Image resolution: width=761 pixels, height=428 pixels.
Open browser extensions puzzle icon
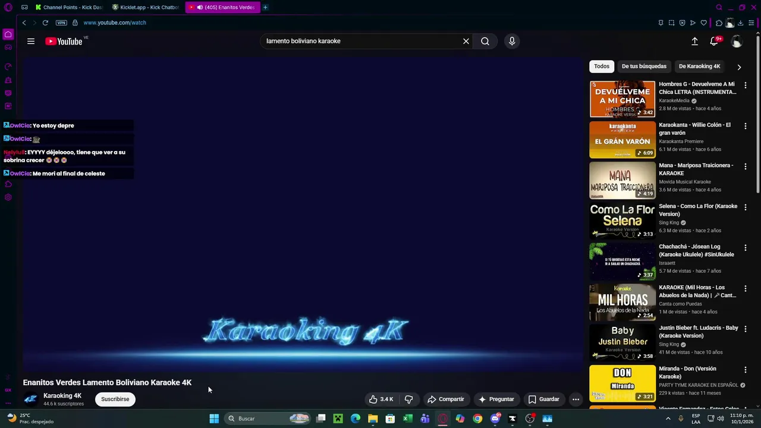tap(719, 23)
